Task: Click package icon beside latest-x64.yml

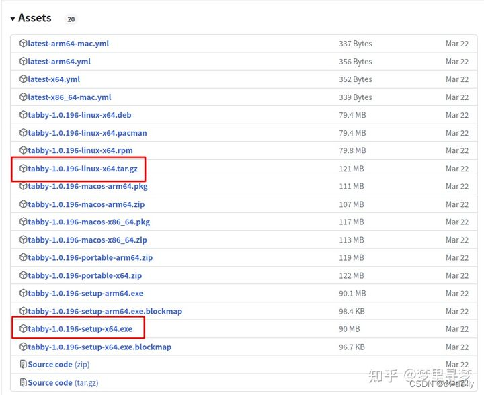Action: (23, 79)
